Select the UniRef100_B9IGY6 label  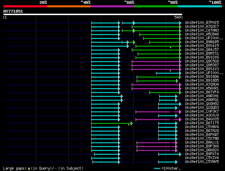pos(202,57)
